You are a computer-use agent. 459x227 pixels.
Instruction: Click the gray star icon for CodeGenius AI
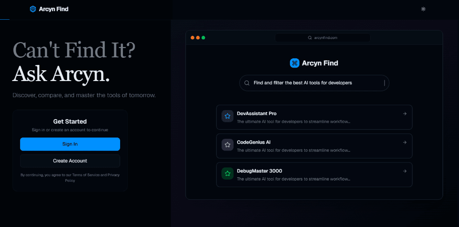[228, 145]
